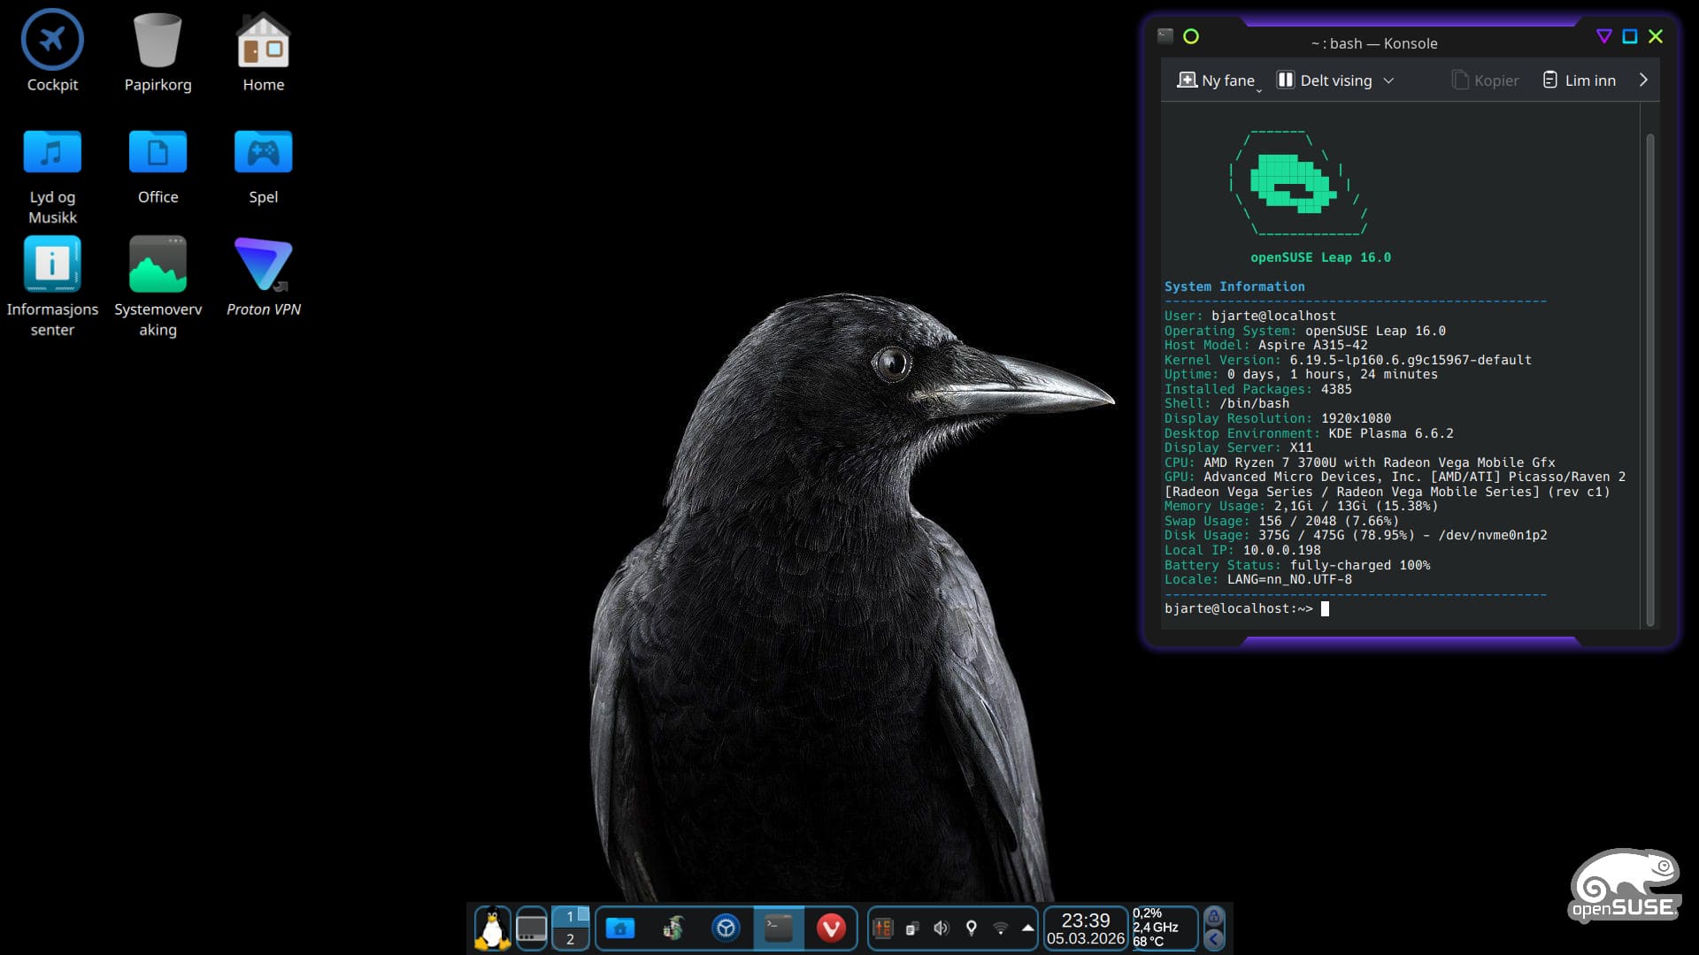The image size is (1699, 955).
Task: Toggle the Konsole keep-above circle button
Action: [x=1191, y=36]
